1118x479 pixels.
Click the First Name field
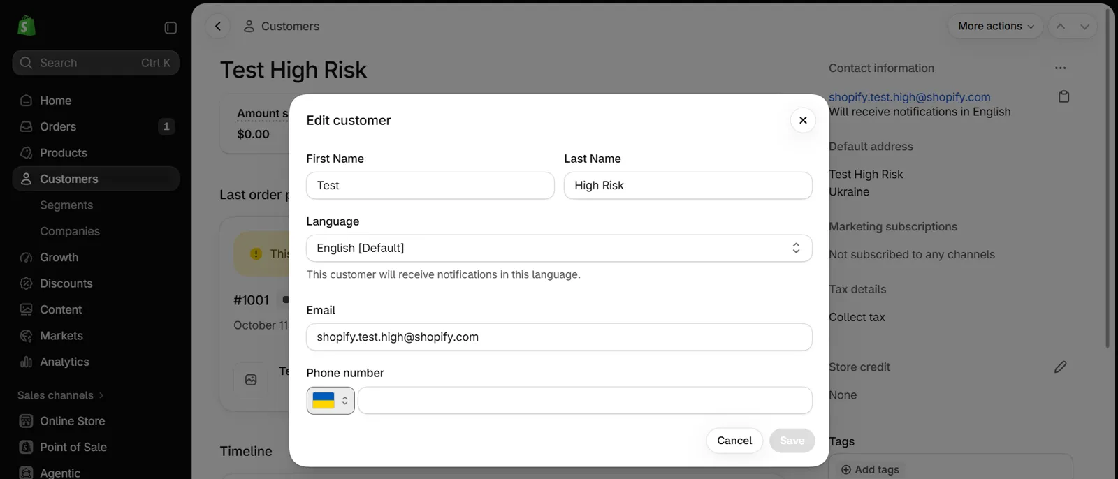pos(430,186)
